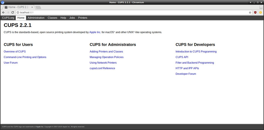Visit the Developer Forum link
This screenshot has height=130, width=264.
pos(186,74)
